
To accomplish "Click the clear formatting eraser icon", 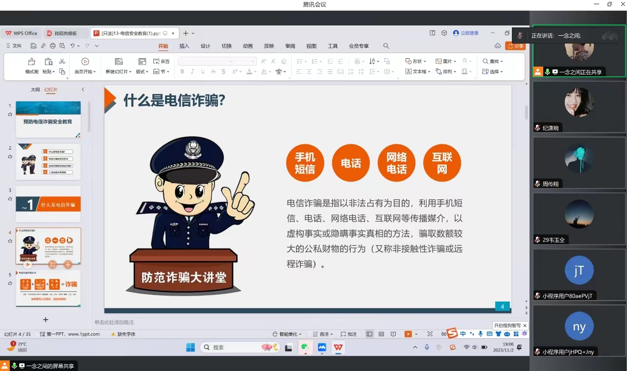I will pyautogui.click(x=284, y=61).
